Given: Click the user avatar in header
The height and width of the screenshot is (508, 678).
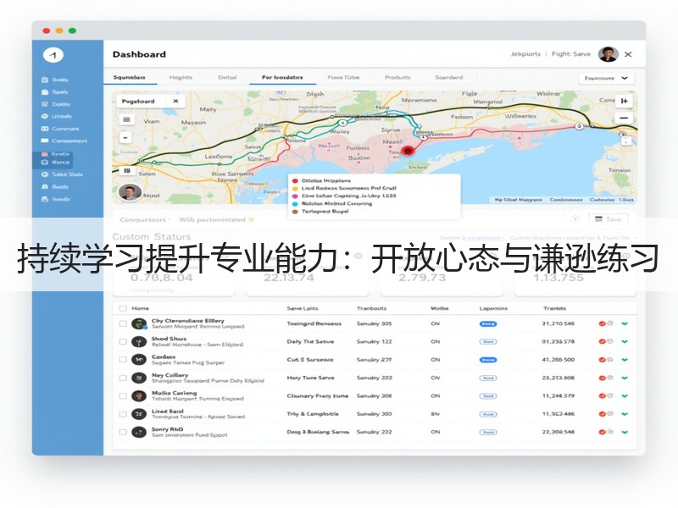Looking at the screenshot, I should (x=608, y=54).
